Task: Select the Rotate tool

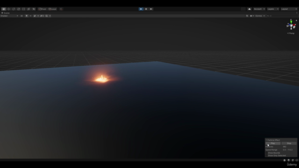Action: 14,9
